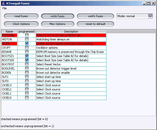This screenshot has width=157, height=130.
Task: Toggle the WDTON programmed checkbox
Action: (x=27, y=39)
